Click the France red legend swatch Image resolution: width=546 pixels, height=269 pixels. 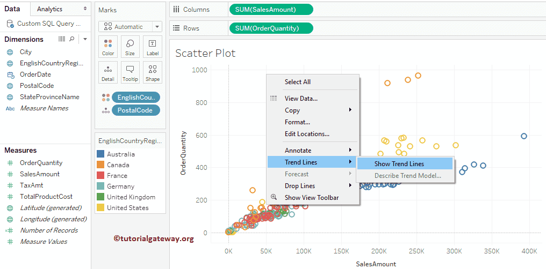[x=100, y=176]
